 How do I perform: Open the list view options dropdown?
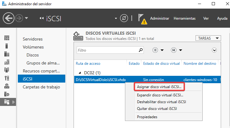(x=158, y=50)
